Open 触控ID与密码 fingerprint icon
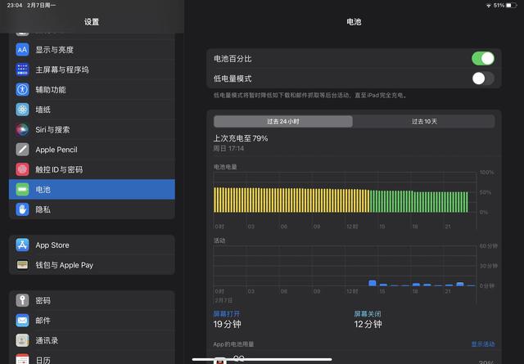 tap(22, 169)
